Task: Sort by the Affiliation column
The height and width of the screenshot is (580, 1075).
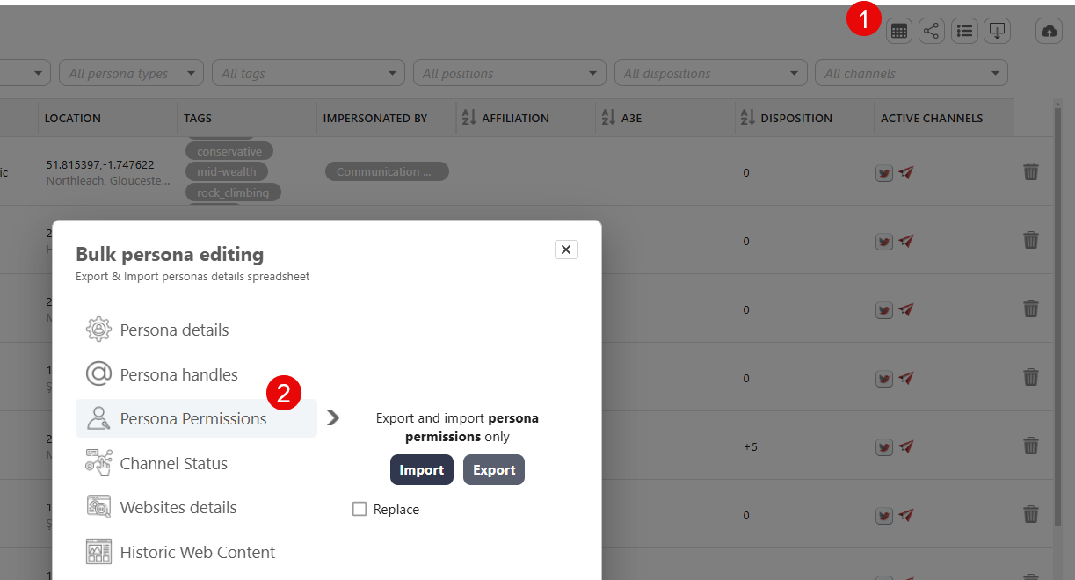Action: click(x=468, y=118)
